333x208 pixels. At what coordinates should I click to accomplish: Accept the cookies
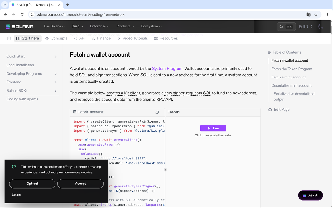(80, 184)
